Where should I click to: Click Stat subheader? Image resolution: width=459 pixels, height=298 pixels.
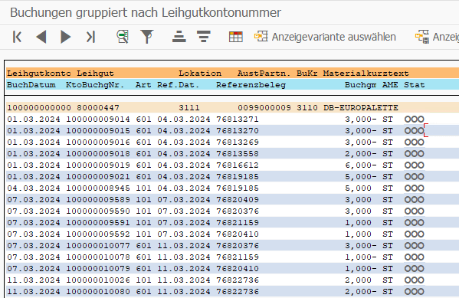click(x=415, y=85)
